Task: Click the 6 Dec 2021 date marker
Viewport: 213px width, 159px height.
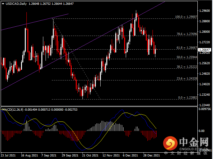Action: tap(130, 155)
